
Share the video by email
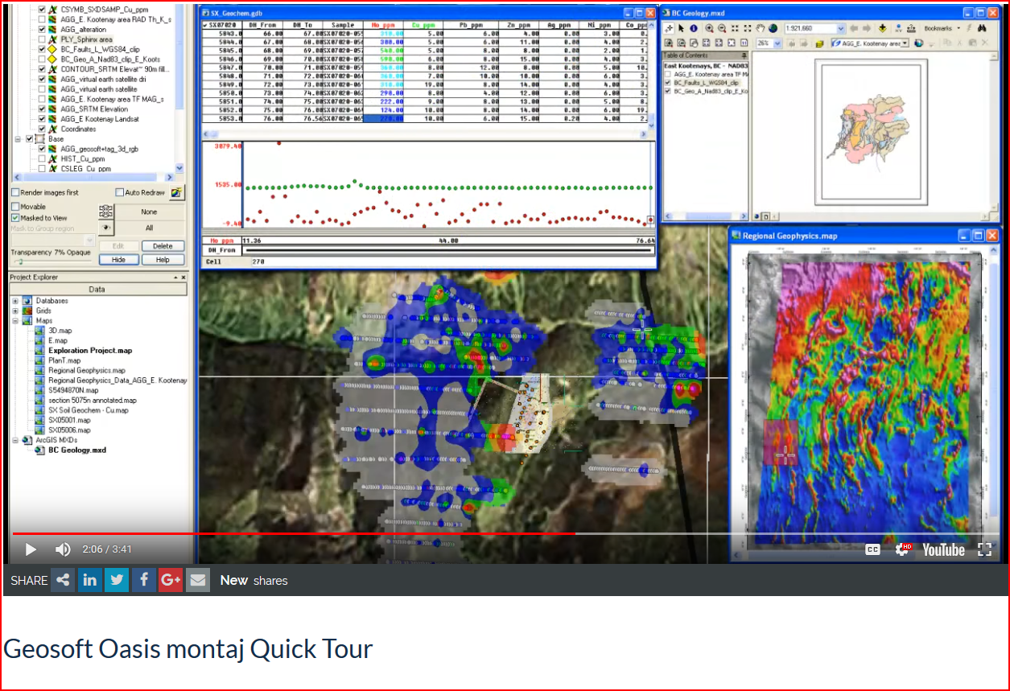click(198, 580)
